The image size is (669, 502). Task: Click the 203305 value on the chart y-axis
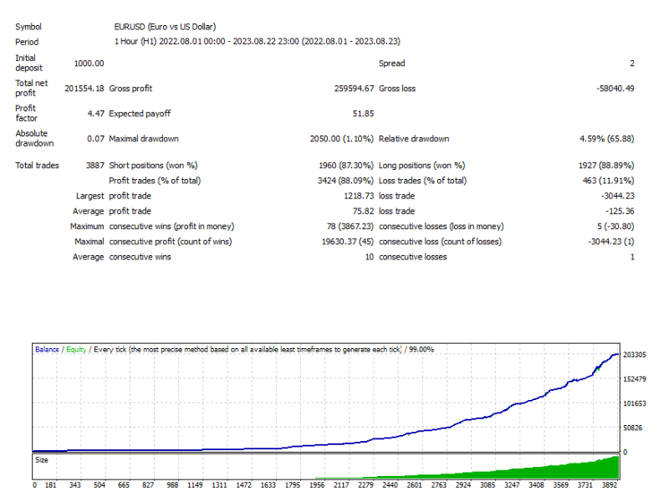pyautogui.click(x=634, y=355)
